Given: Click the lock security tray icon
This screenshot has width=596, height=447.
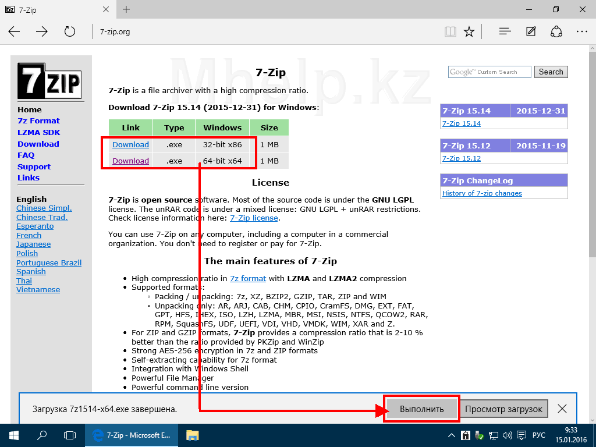Looking at the screenshot, I should coord(465,435).
